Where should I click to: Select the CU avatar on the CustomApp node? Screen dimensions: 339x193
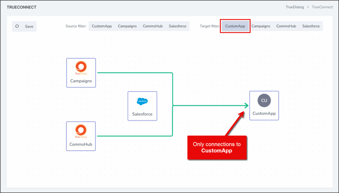[264, 100]
